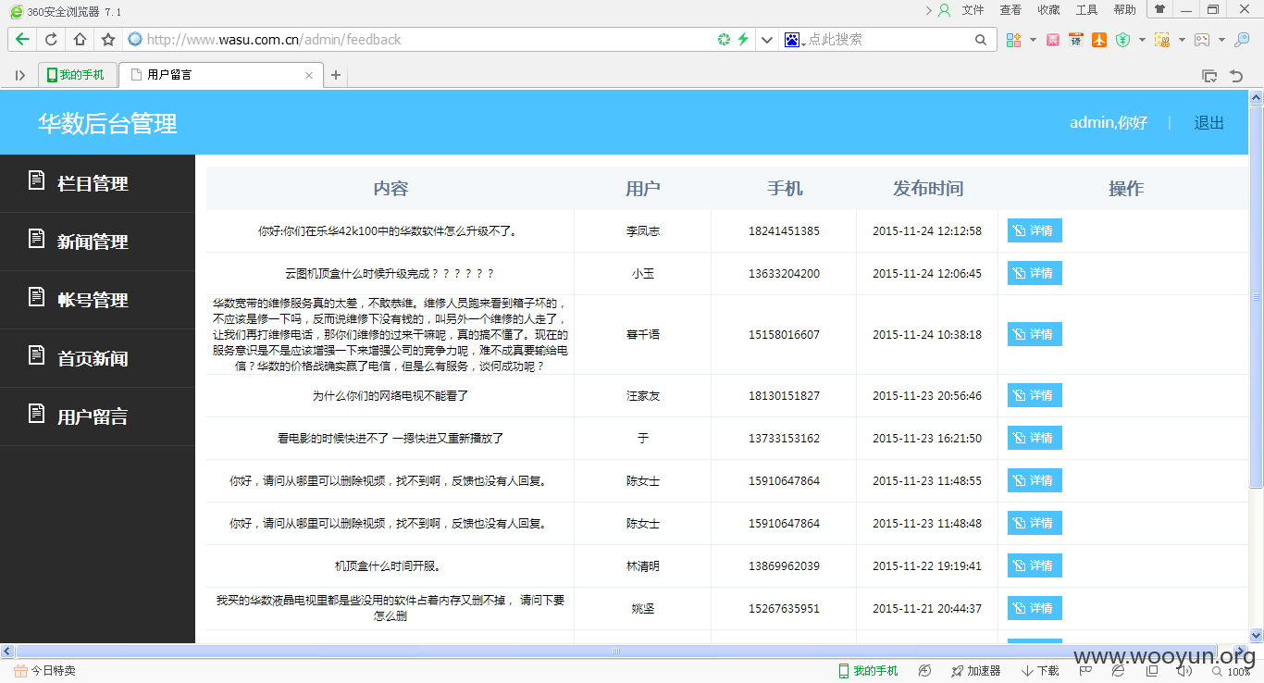Click the 加速器 rocket in status bar
Viewport: 1264px width, 683px height.
[x=975, y=671]
